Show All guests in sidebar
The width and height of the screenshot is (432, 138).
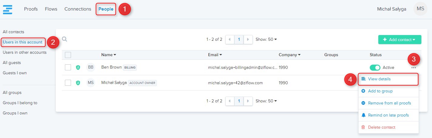tap(12, 63)
